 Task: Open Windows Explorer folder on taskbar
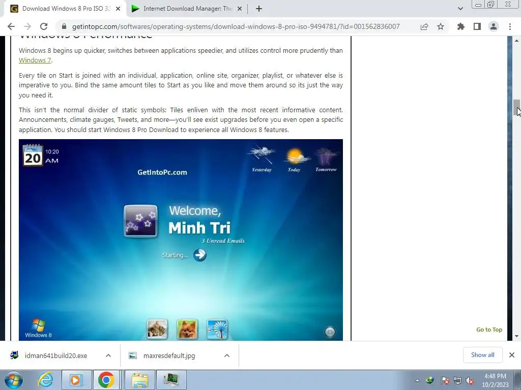tap(140, 380)
